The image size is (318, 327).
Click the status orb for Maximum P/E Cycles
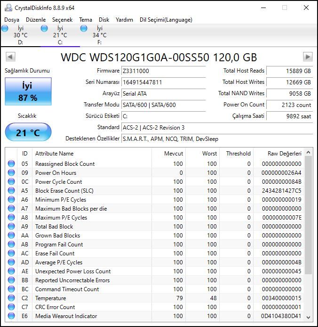(x=11, y=218)
